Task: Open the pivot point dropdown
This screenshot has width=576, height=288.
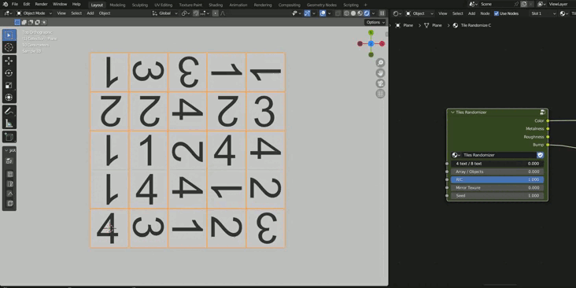Action: click(x=186, y=13)
